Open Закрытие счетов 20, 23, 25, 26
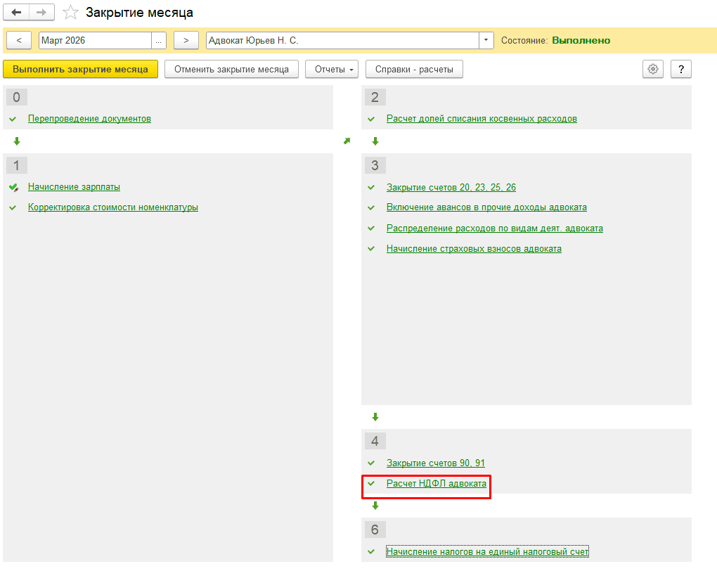The height and width of the screenshot is (571, 717). tap(451, 187)
